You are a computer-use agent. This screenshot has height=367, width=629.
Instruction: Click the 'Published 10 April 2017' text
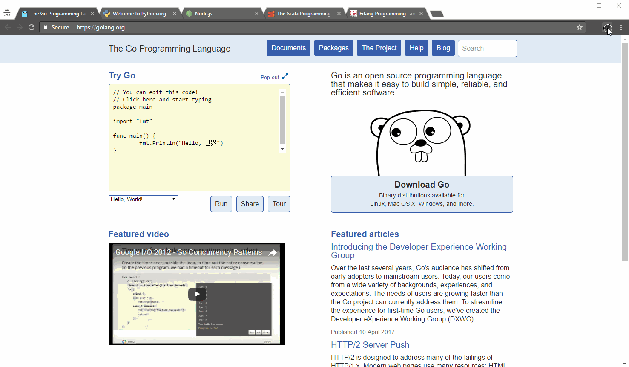point(363,332)
